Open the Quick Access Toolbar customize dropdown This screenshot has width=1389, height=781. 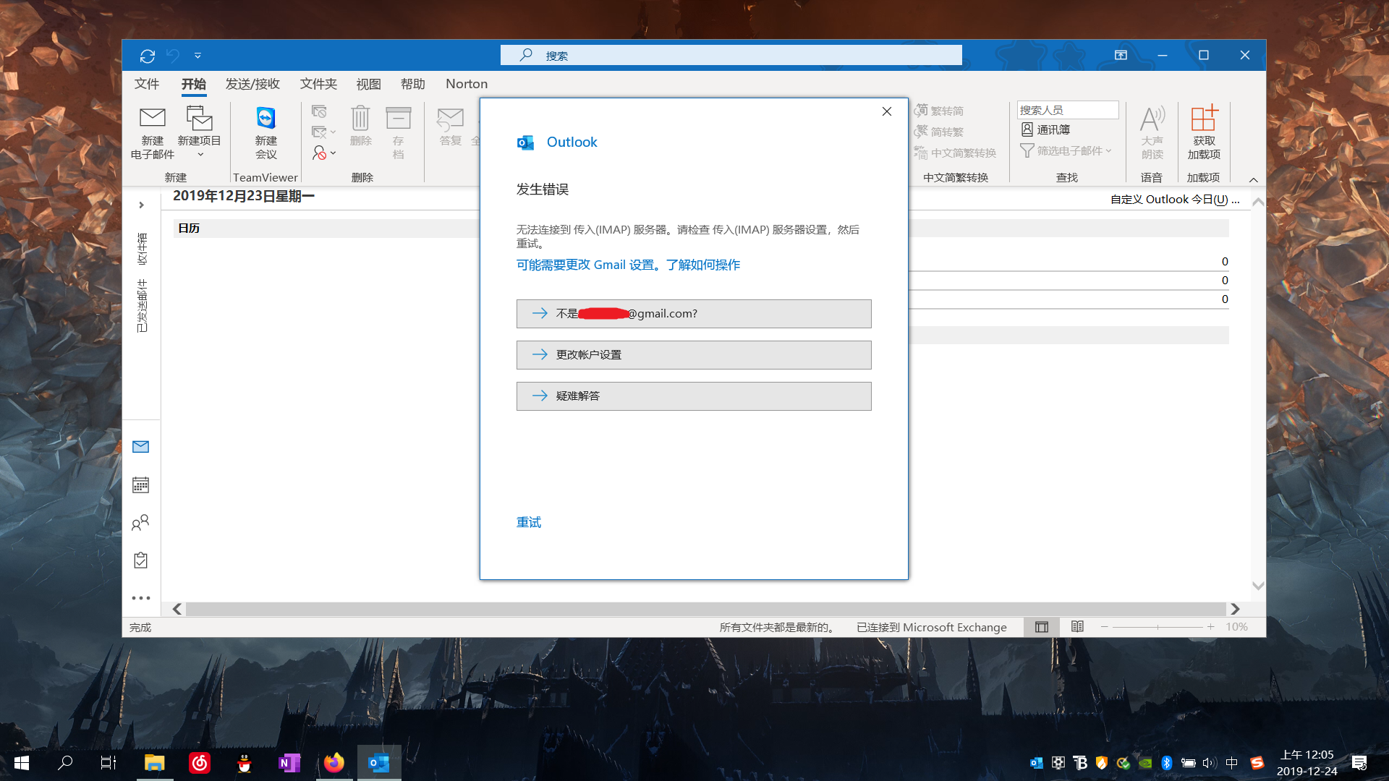[x=197, y=56]
